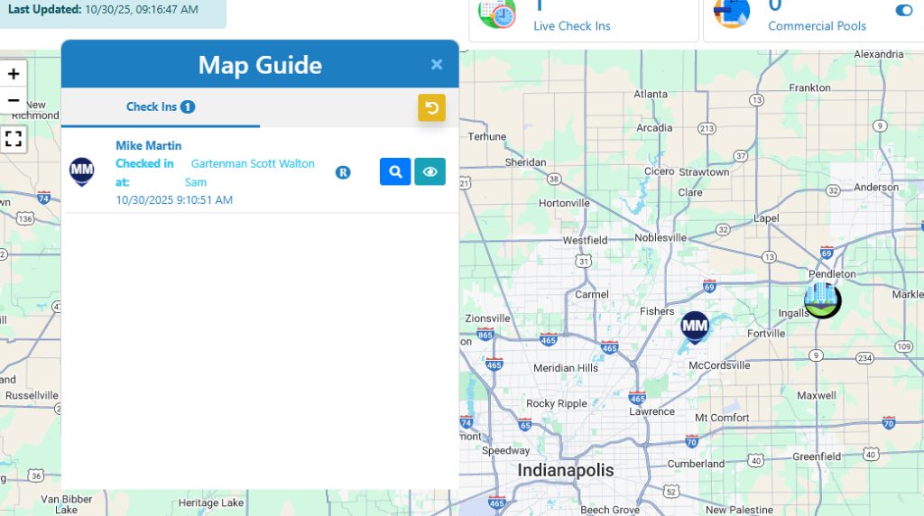Click the map zoom in plus button
The image size is (924, 516).
click(14, 74)
